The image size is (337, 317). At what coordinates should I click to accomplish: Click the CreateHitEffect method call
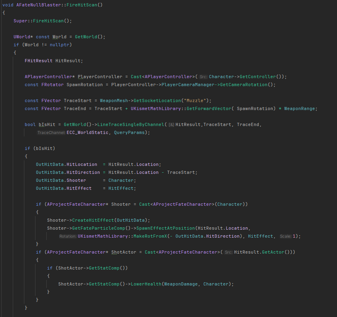(91, 220)
